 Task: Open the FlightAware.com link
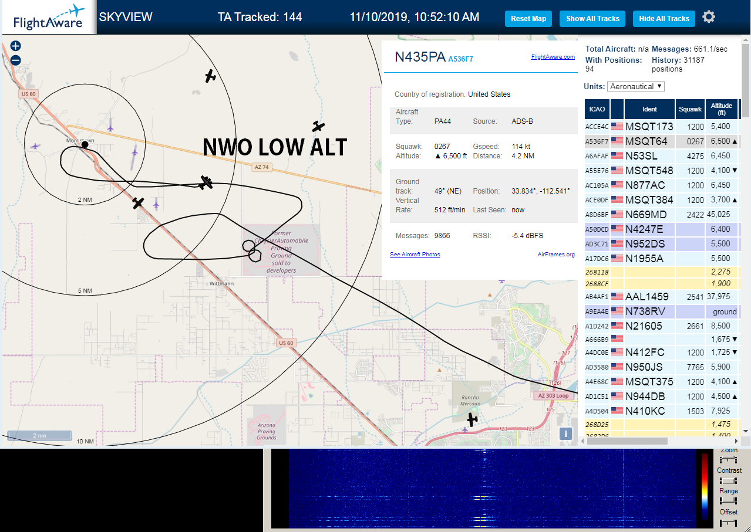tap(553, 57)
